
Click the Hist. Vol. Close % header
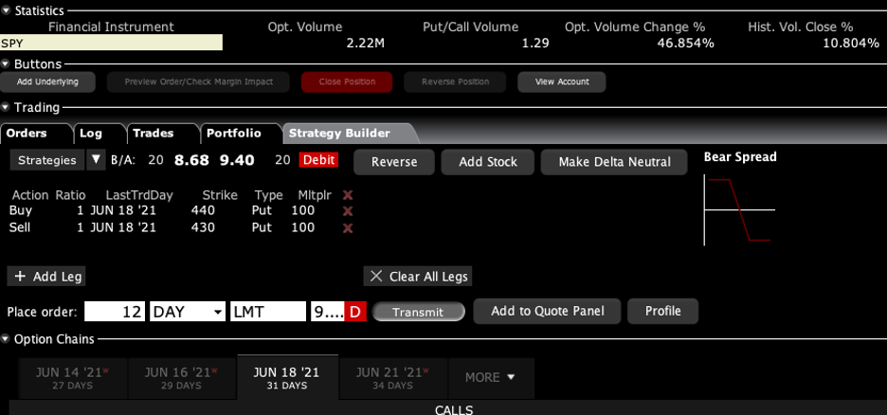(x=801, y=27)
